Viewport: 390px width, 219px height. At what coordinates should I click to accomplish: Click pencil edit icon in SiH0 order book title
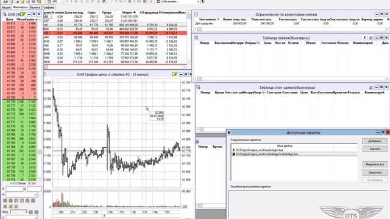(23, 15)
